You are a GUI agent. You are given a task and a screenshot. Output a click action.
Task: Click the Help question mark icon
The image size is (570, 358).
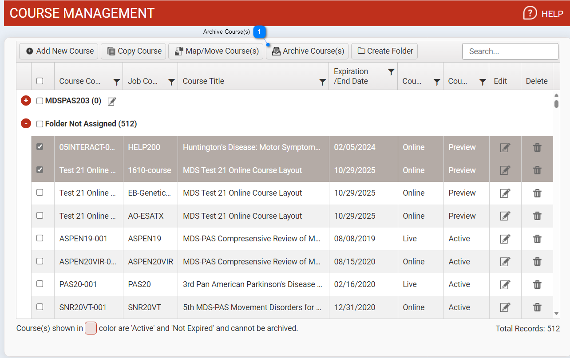click(530, 13)
